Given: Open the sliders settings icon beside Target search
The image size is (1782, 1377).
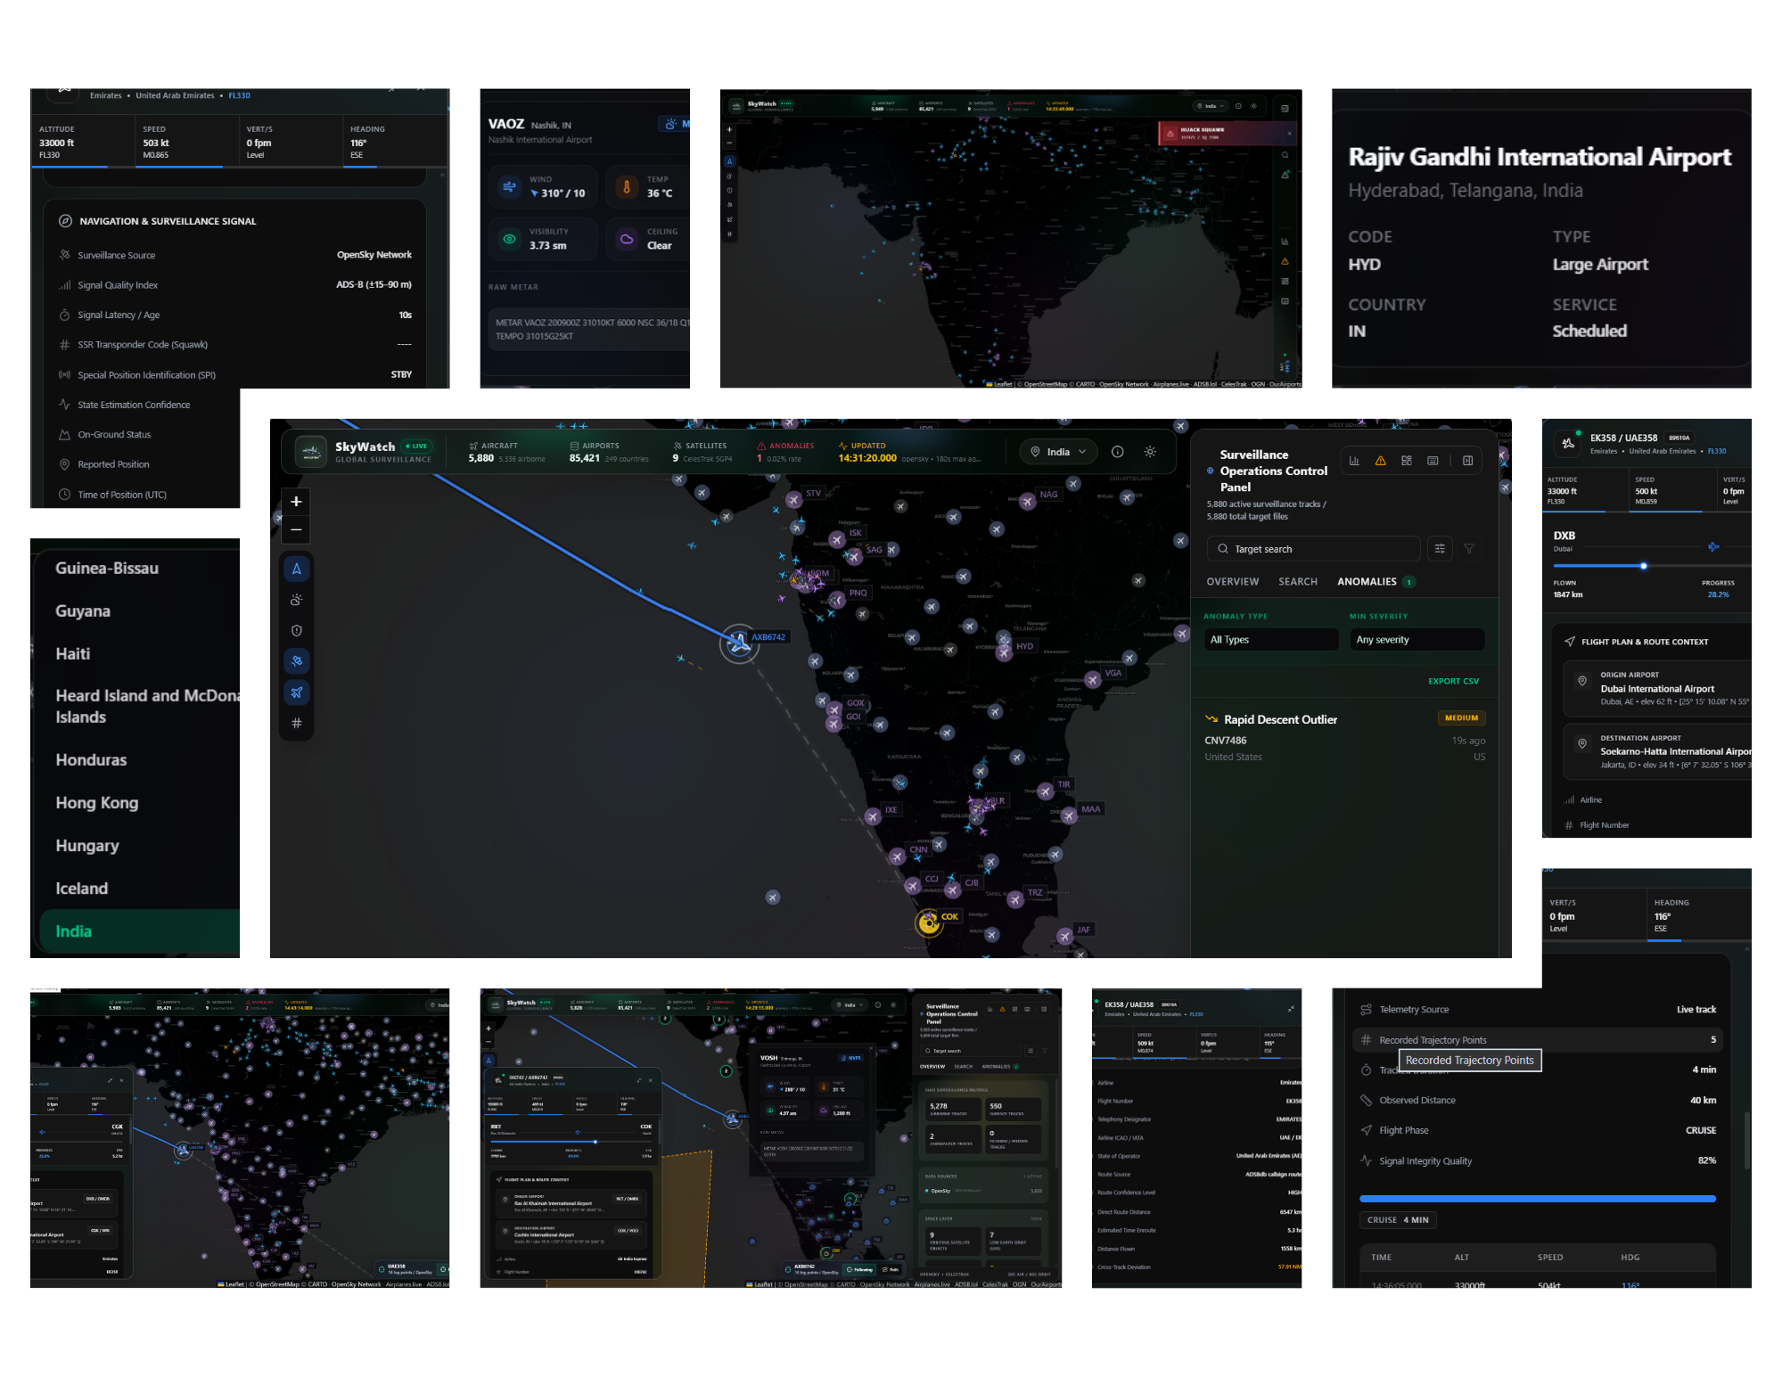Looking at the screenshot, I should pos(1440,549).
